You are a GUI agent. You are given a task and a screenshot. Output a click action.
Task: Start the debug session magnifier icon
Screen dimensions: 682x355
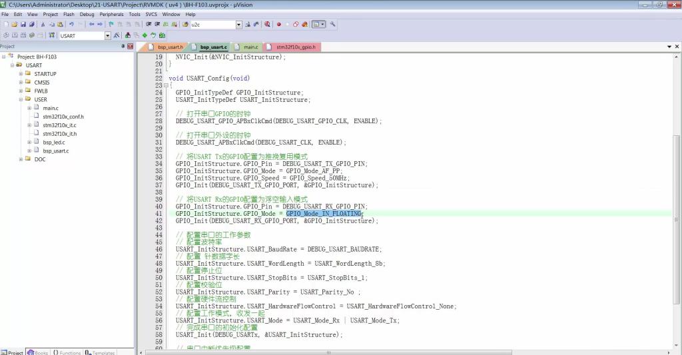point(267,25)
